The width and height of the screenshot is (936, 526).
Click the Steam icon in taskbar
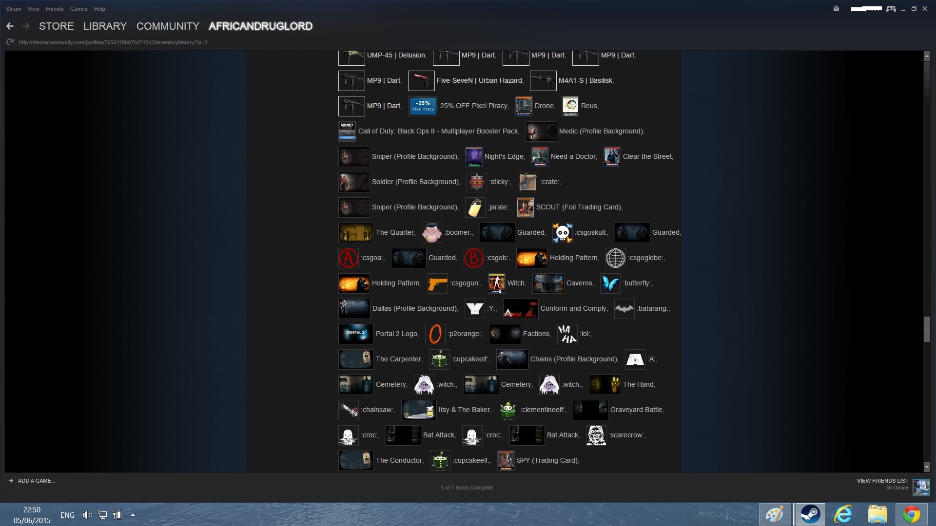pyautogui.click(x=810, y=514)
